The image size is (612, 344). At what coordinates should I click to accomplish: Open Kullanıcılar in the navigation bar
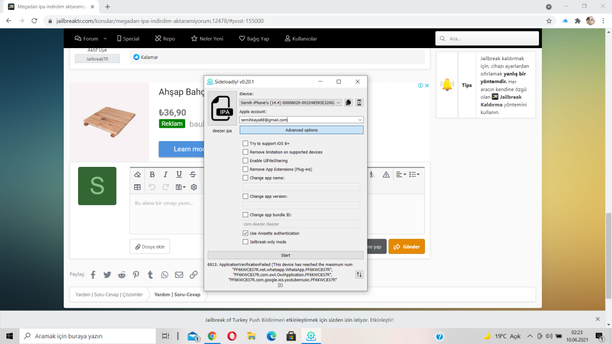click(x=301, y=38)
